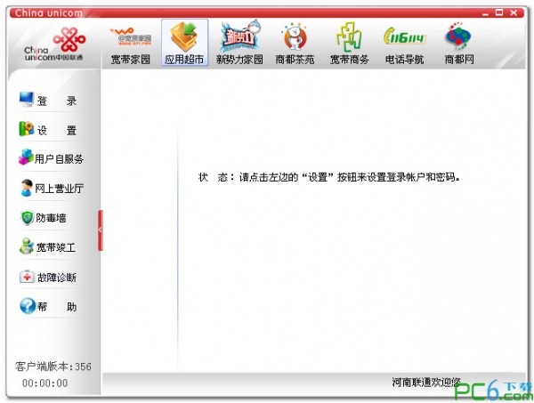The image size is (534, 403).
Task: Click the 防毒墙 shield icon
Action: pos(27,218)
